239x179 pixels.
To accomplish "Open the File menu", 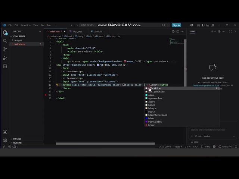I will tap(10, 25).
